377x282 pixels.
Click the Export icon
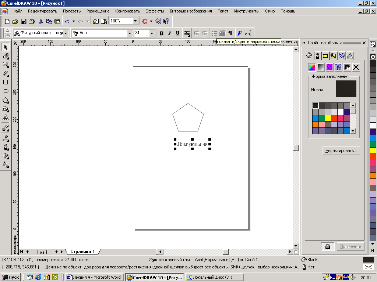[104, 21]
